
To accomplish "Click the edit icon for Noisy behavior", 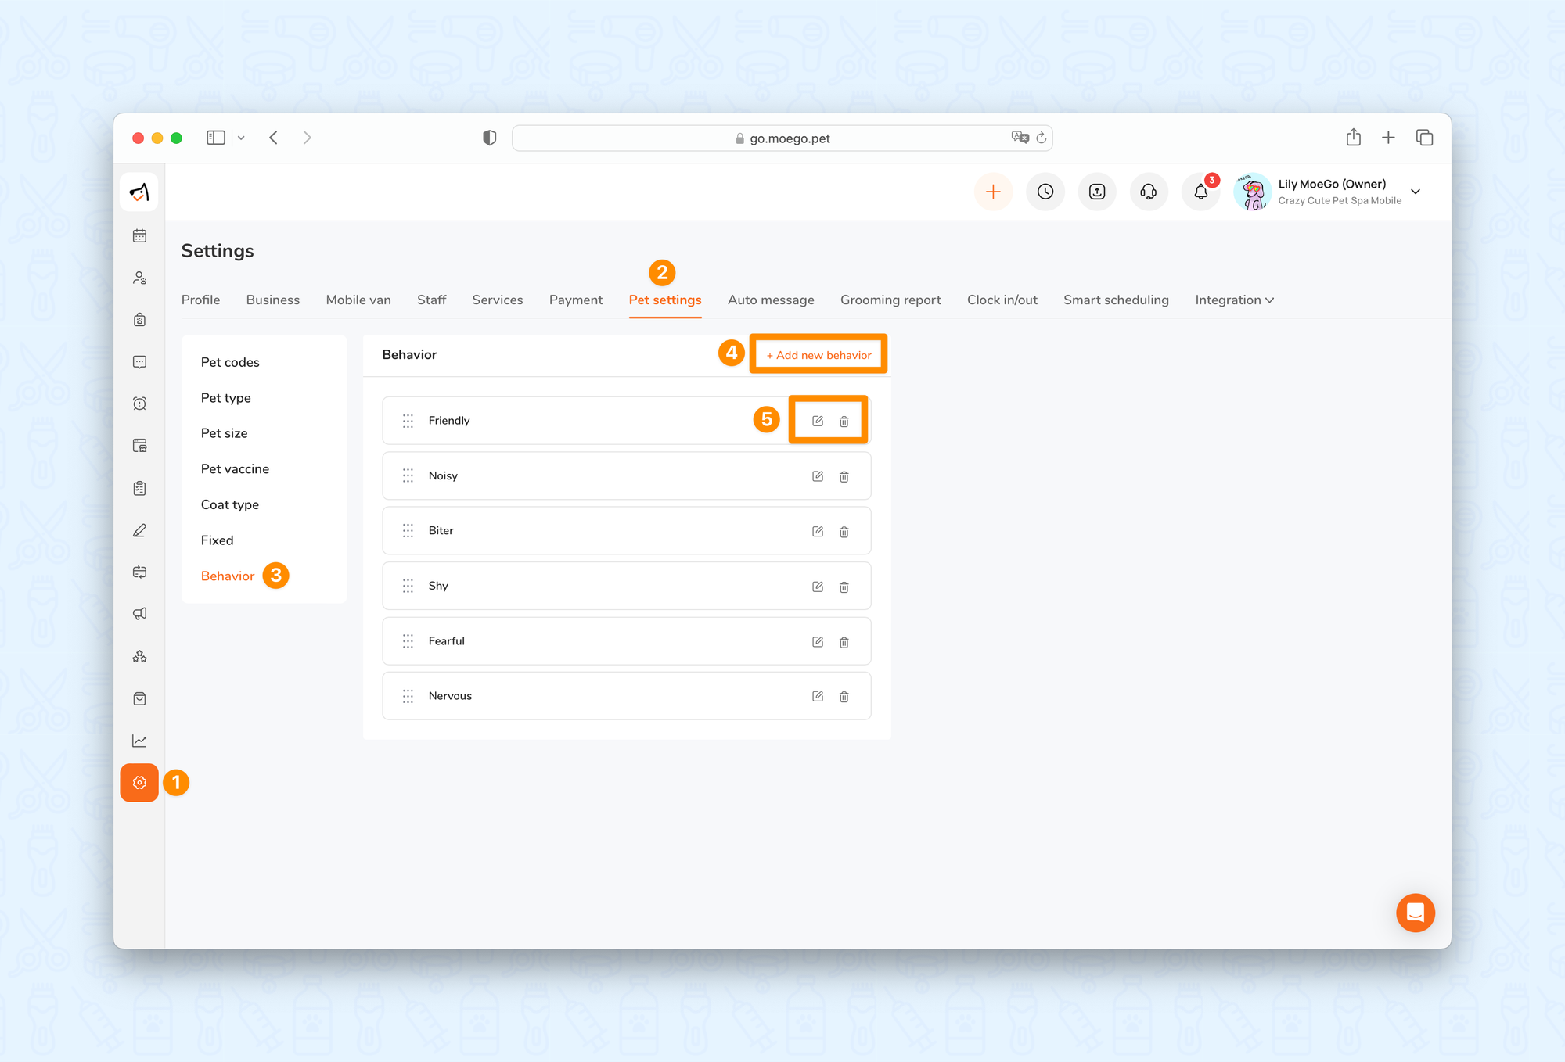I will pos(817,476).
